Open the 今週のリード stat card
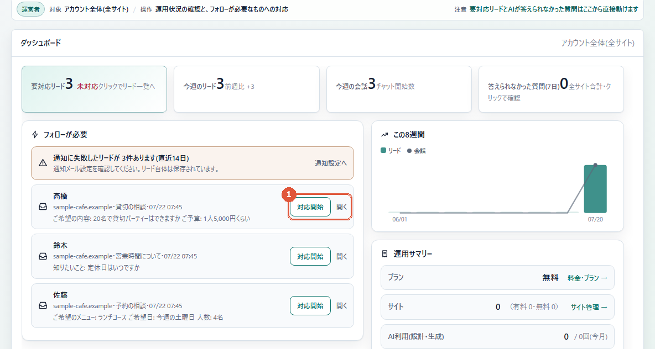 click(x=247, y=89)
